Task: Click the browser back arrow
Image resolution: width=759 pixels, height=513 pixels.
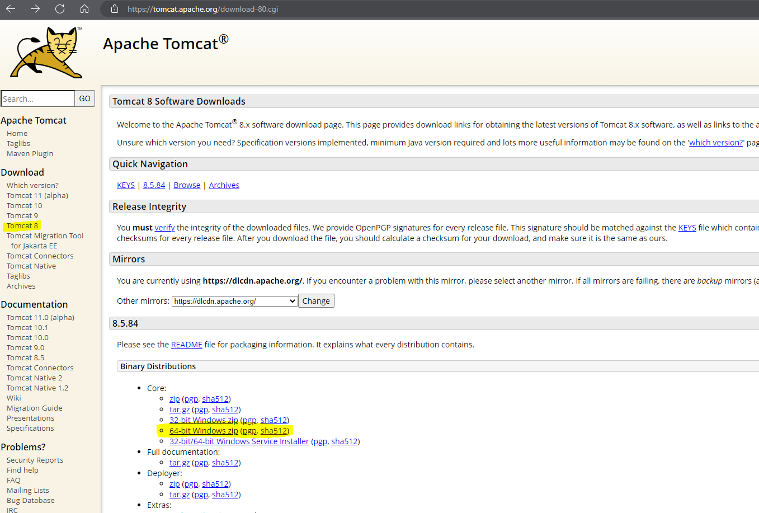Action: tap(11, 9)
